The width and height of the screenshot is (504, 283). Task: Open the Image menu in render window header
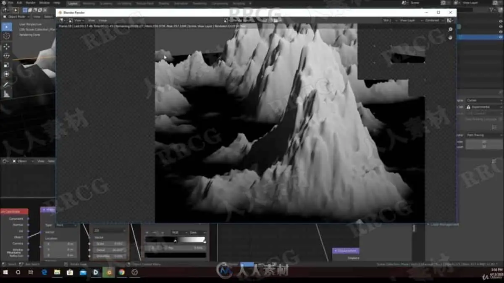[102, 20]
